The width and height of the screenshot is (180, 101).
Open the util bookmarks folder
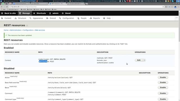[42, 9]
